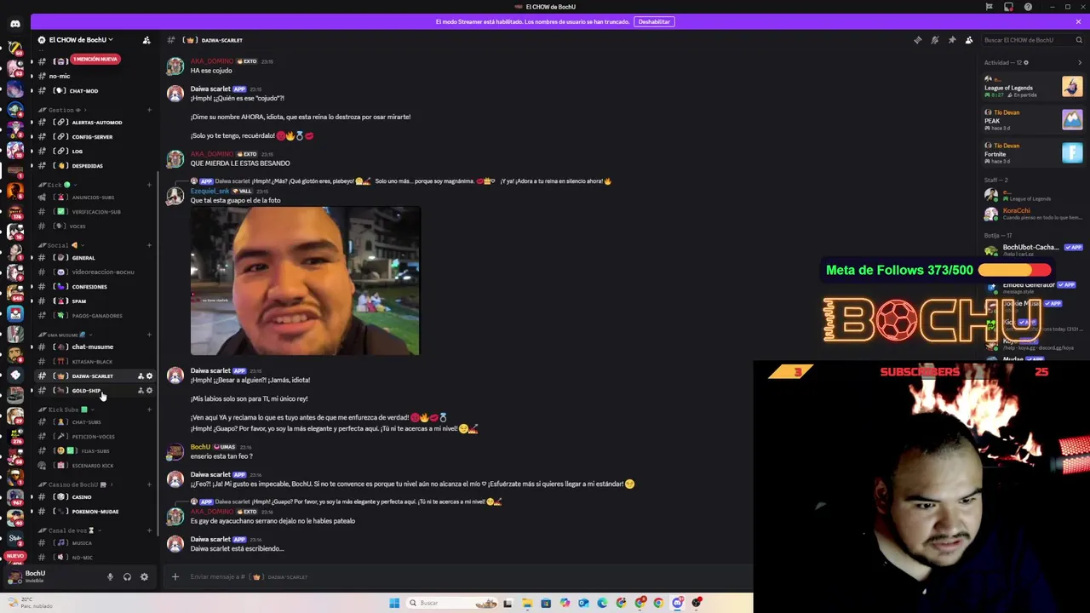Collapse the Canal de voz category
This screenshot has height=613, width=1090.
[68, 530]
